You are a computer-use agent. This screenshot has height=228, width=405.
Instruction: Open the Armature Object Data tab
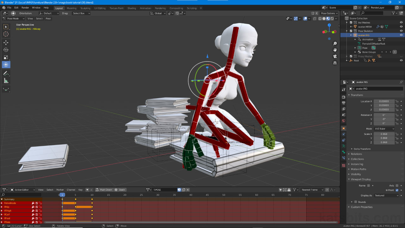[344, 146]
